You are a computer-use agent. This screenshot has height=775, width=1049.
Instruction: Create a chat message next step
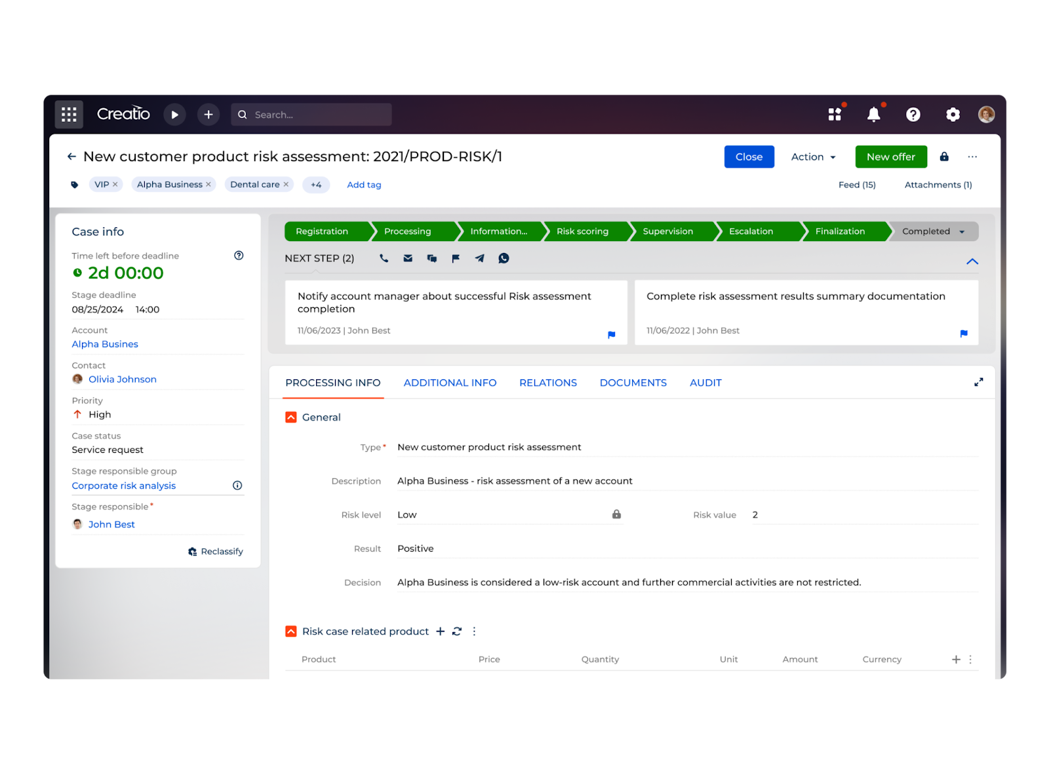432,258
